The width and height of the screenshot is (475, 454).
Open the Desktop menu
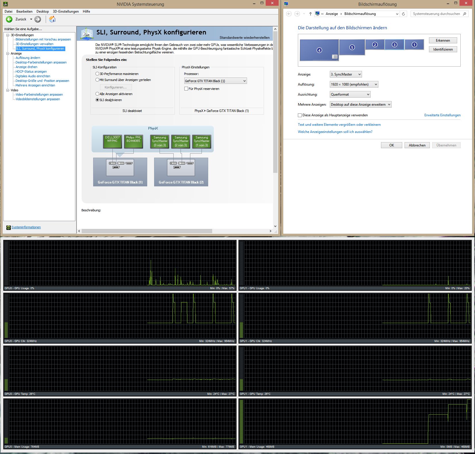[42, 11]
